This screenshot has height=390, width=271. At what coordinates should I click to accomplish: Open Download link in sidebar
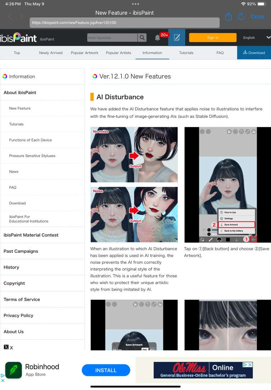(42, 203)
